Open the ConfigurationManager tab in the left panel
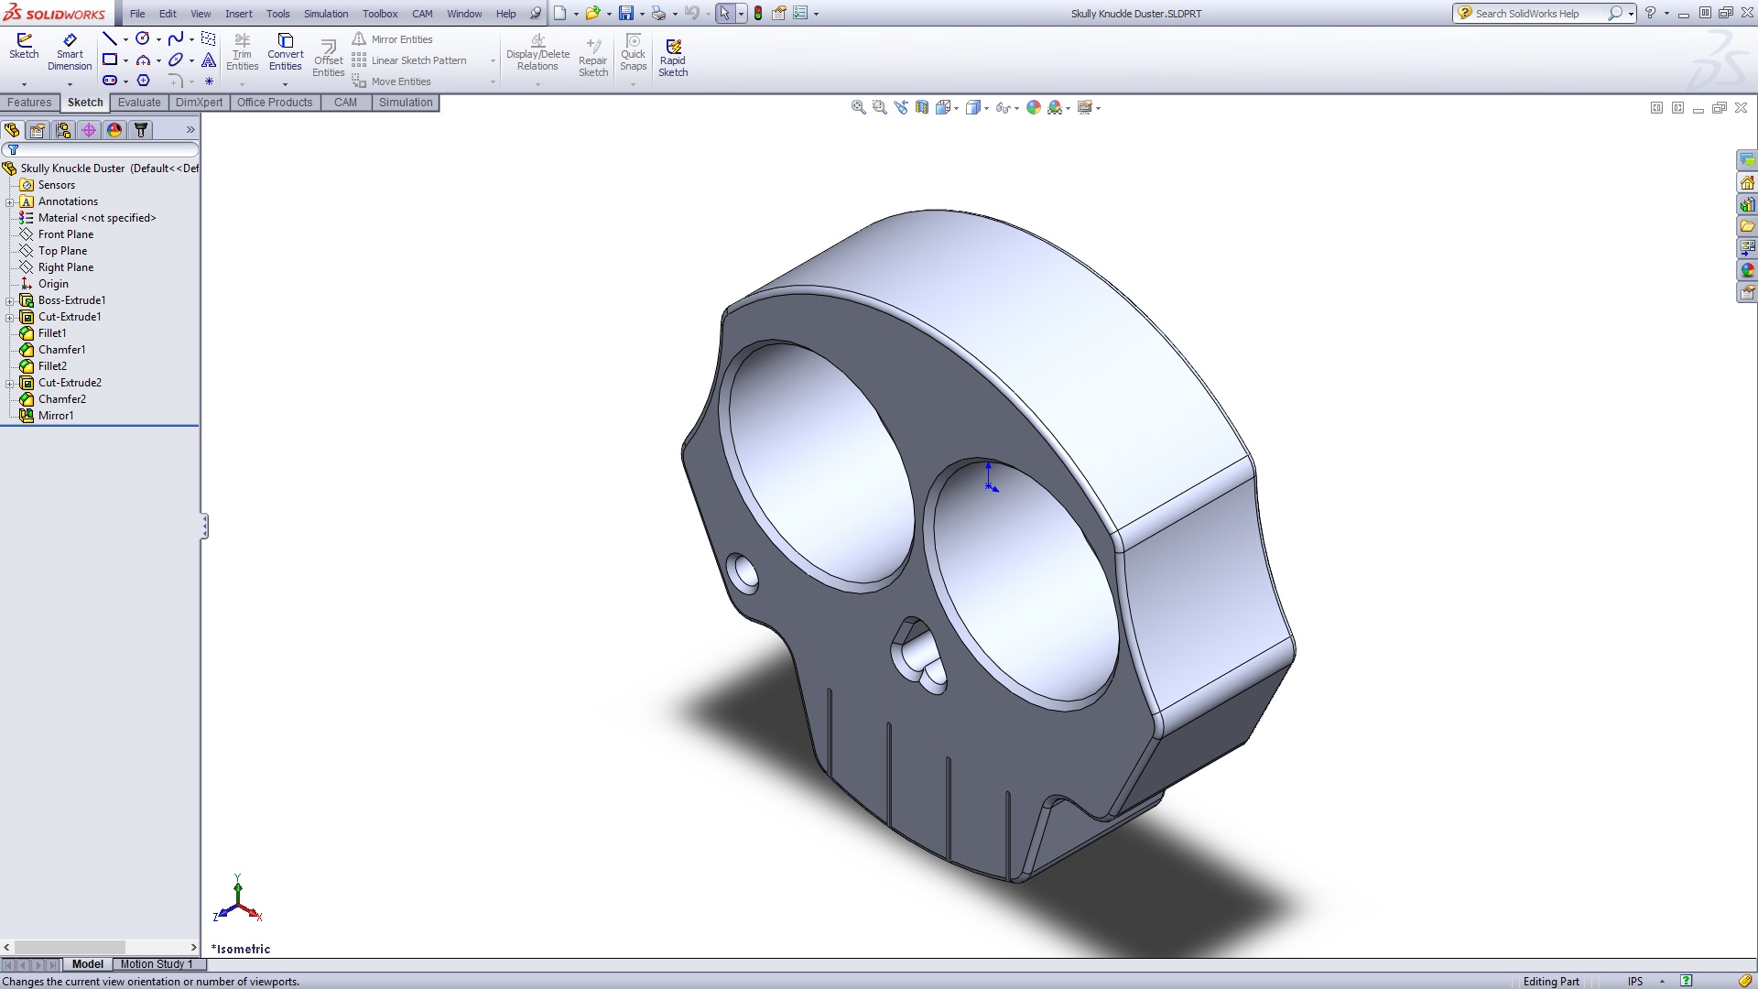1758x989 pixels. tap(63, 130)
